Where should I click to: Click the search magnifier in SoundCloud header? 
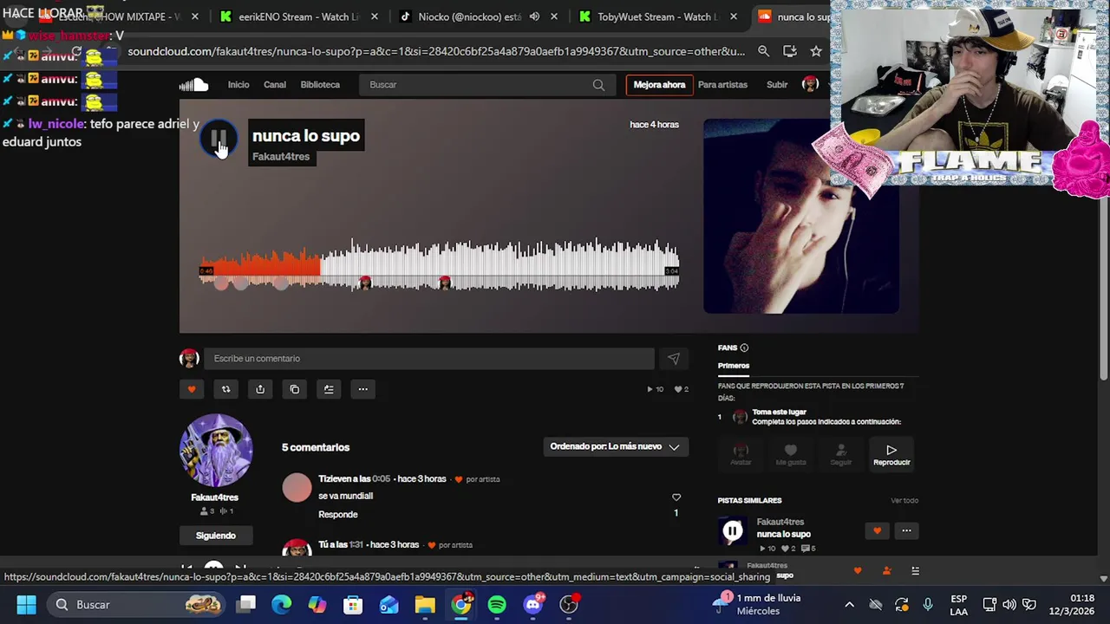pyautogui.click(x=598, y=85)
